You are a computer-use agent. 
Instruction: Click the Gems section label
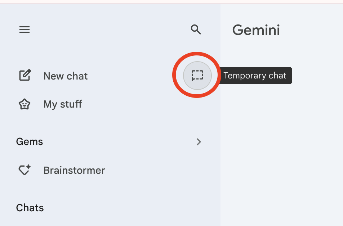click(x=29, y=141)
